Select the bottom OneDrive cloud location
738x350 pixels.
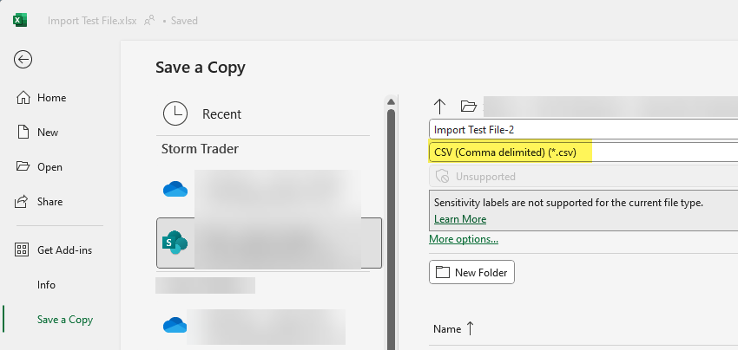(175, 326)
